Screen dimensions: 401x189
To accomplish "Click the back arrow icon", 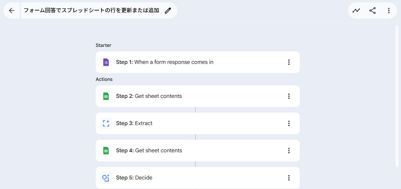I will 12,11.
